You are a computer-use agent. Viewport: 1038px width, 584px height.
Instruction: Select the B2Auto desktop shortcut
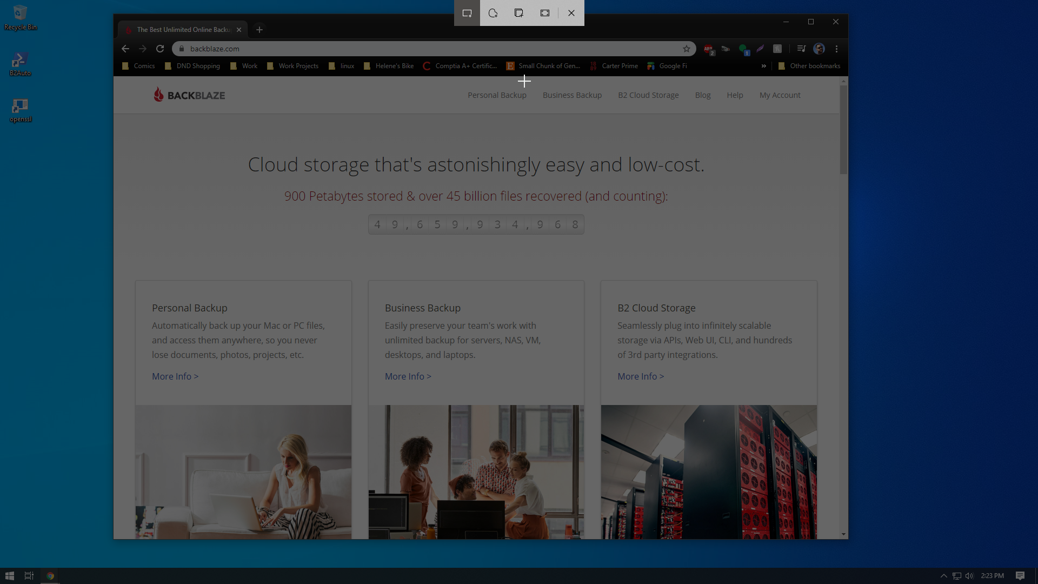click(x=21, y=64)
